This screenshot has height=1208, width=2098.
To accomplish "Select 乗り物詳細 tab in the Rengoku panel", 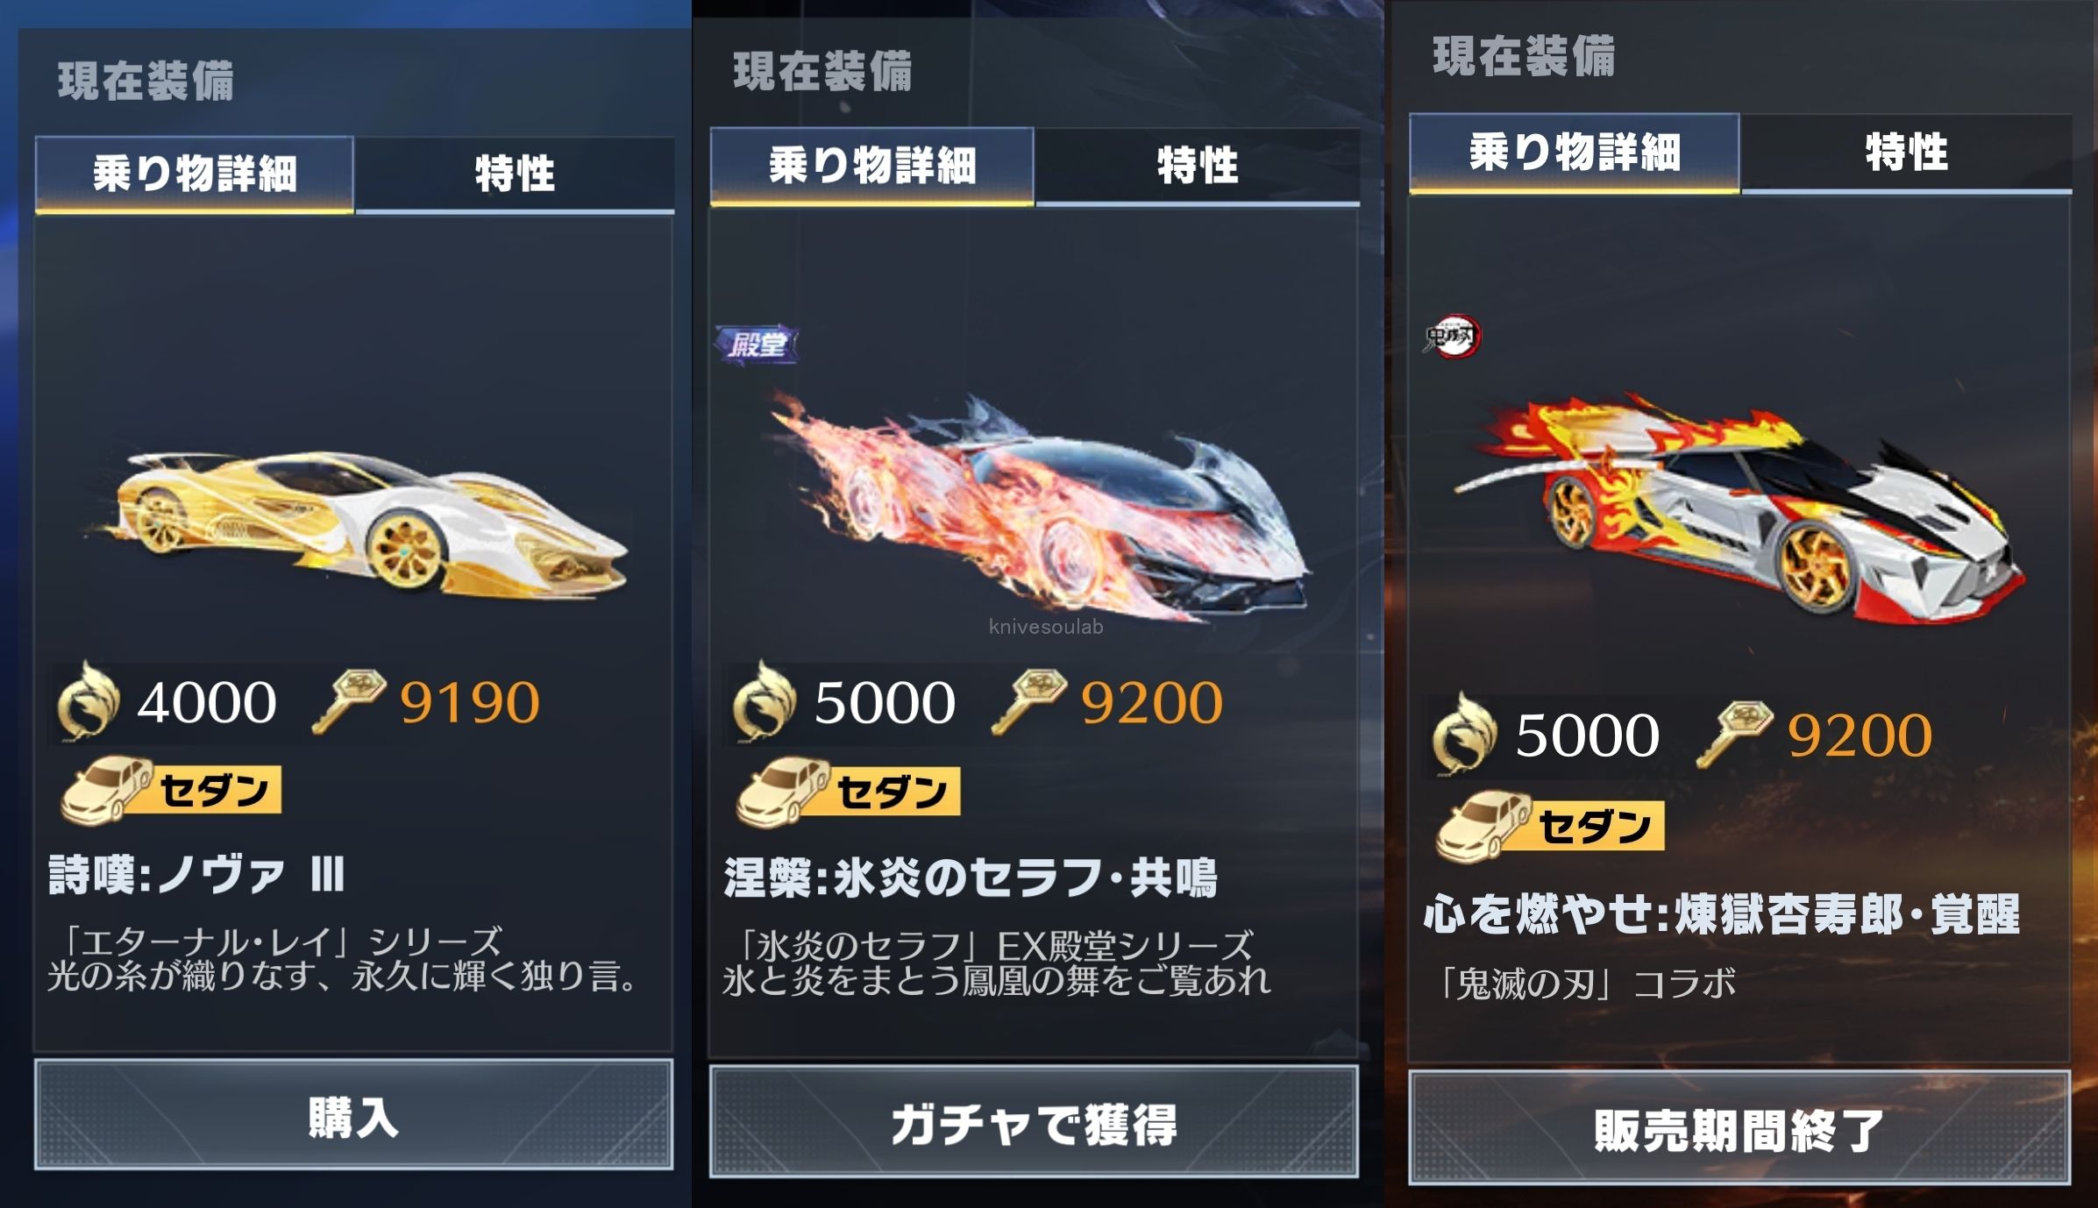I will click(x=1575, y=153).
